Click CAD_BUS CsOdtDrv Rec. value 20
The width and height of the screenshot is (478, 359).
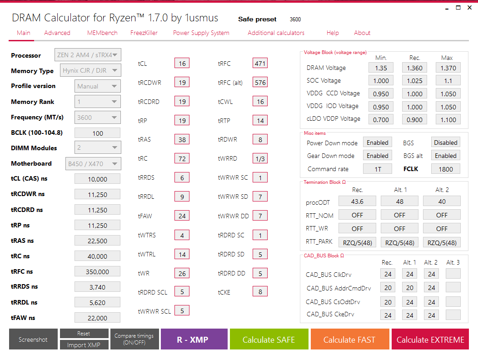[x=388, y=302]
